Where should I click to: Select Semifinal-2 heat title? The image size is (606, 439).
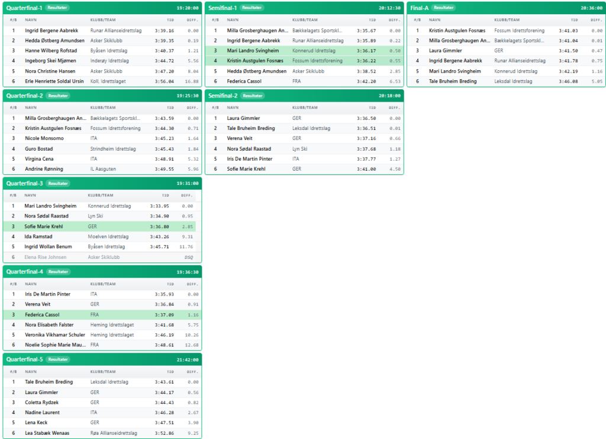(223, 96)
